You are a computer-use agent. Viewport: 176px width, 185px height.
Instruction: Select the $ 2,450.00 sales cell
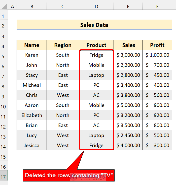tap(128, 135)
